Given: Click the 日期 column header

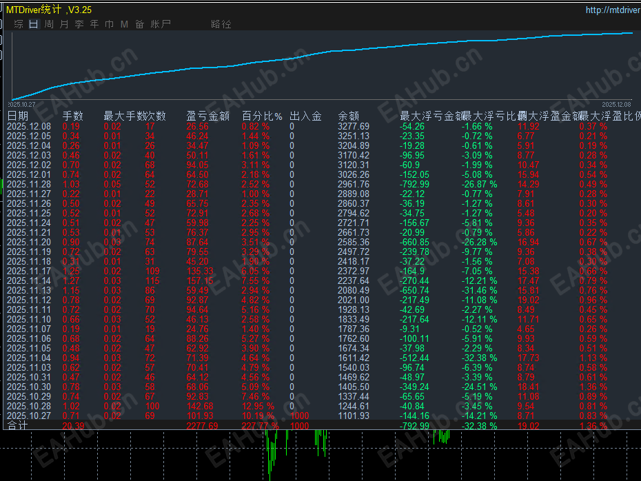Looking at the screenshot, I should [x=18, y=116].
